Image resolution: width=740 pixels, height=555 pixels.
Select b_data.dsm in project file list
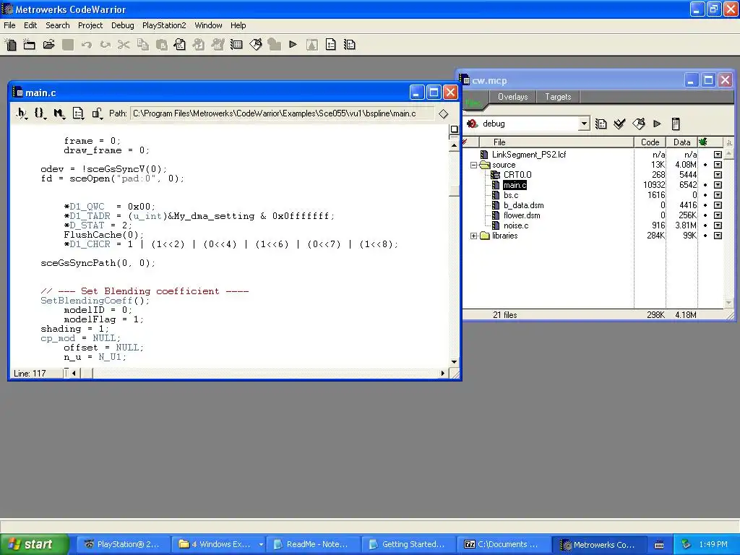point(523,205)
